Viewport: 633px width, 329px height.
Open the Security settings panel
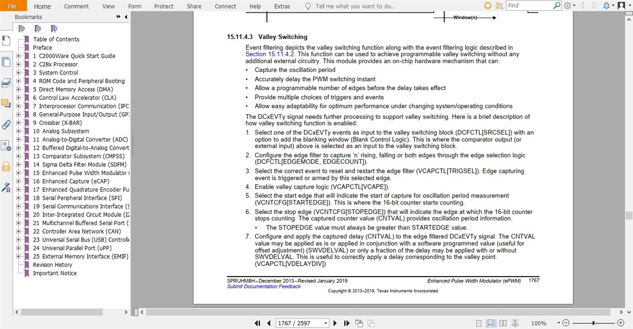click(6, 167)
